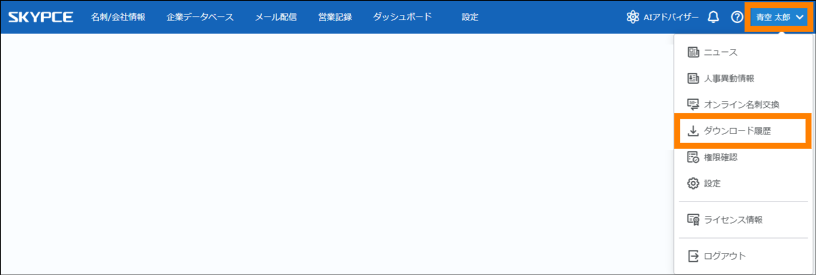Expand the 青空 太郎 user dropdown chevron
The height and width of the screenshot is (275, 816).
tap(800, 17)
